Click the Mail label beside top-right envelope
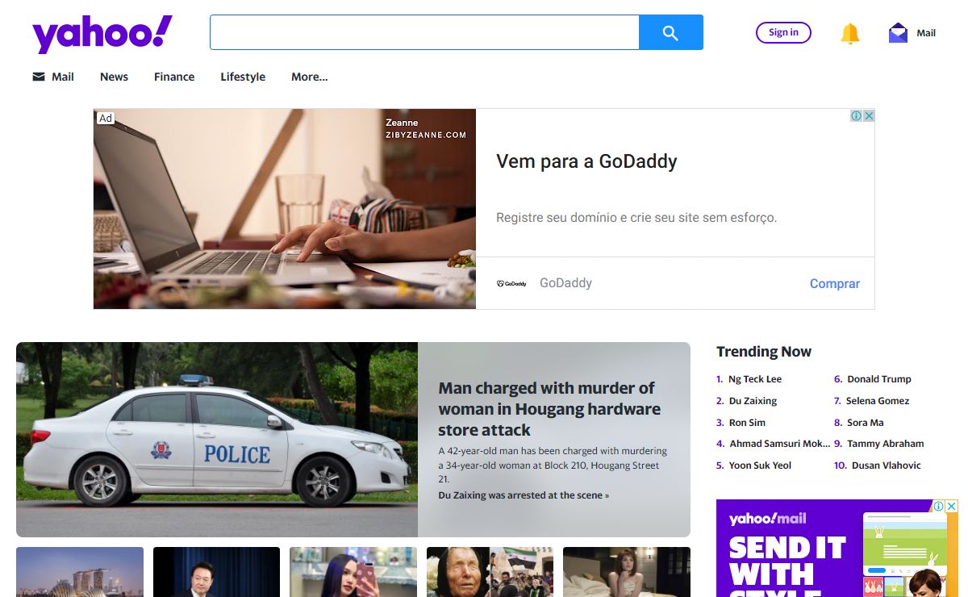This screenshot has width=968, height=597. point(926,33)
